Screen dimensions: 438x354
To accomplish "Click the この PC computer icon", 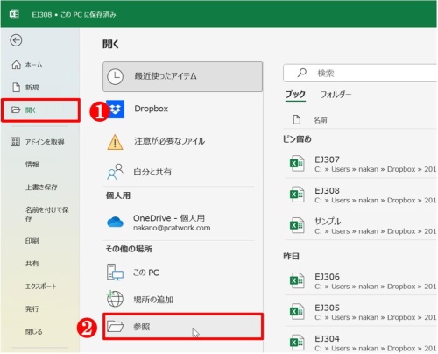I will pos(115,273).
